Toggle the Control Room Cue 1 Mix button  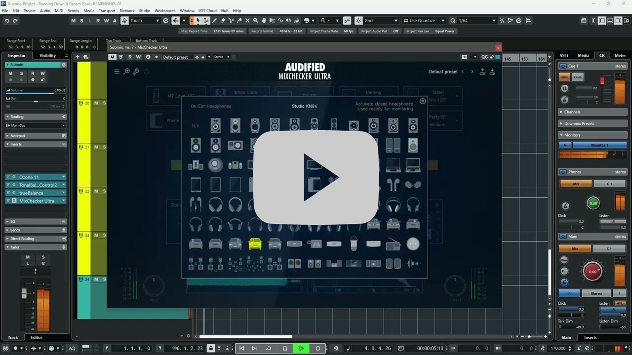pos(565,77)
